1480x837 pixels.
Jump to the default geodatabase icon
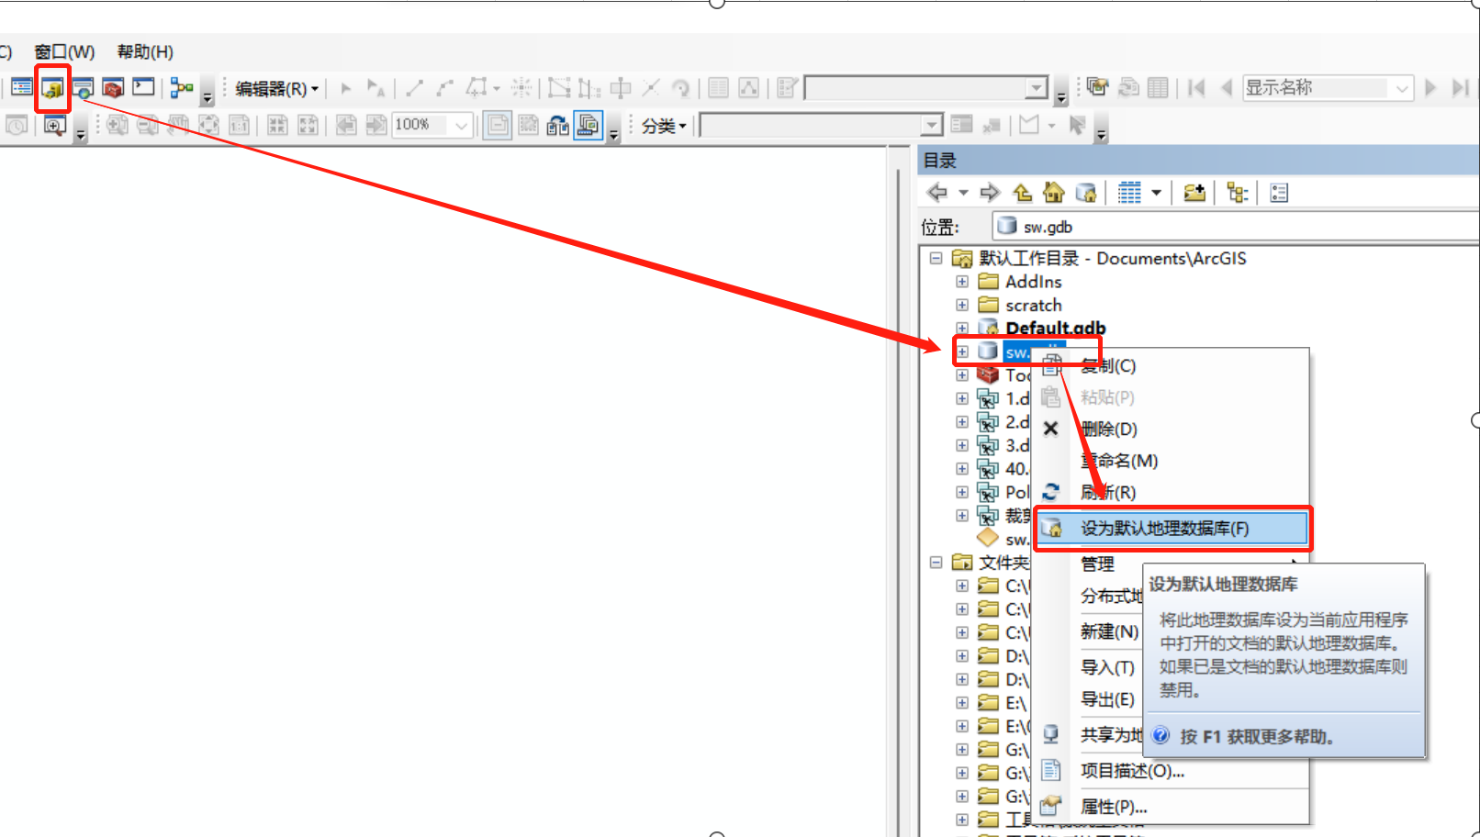click(x=1086, y=193)
